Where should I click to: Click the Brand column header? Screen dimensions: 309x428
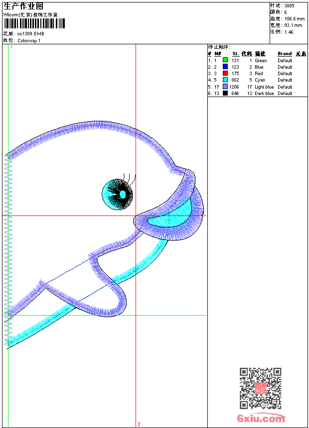point(285,54)
